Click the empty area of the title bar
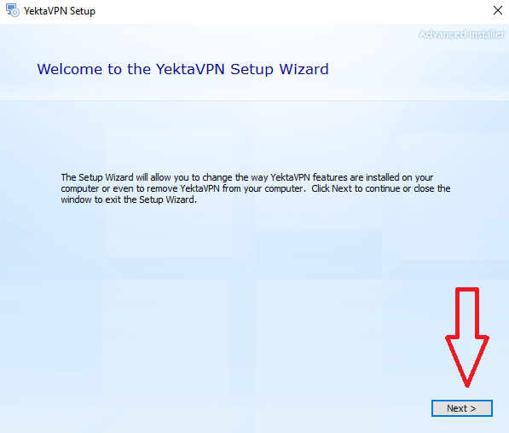 click(x=292, y=11)
